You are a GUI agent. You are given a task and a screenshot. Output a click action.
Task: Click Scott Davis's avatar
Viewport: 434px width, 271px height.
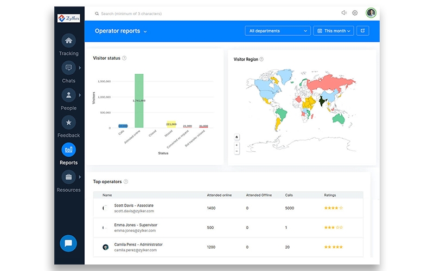105,208
